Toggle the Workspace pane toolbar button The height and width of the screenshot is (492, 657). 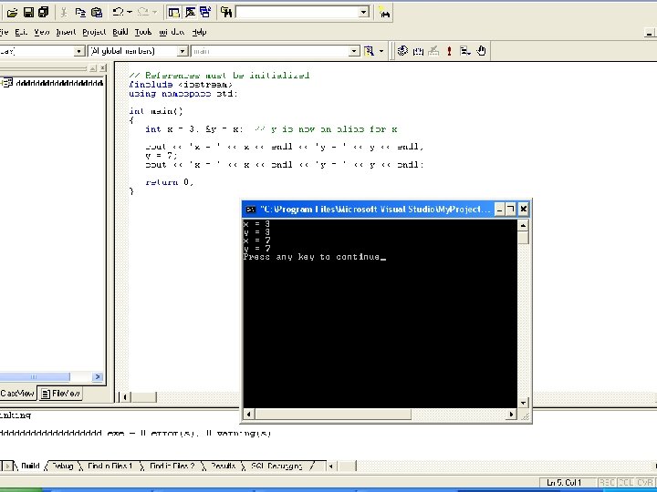[x=174, y=12]
